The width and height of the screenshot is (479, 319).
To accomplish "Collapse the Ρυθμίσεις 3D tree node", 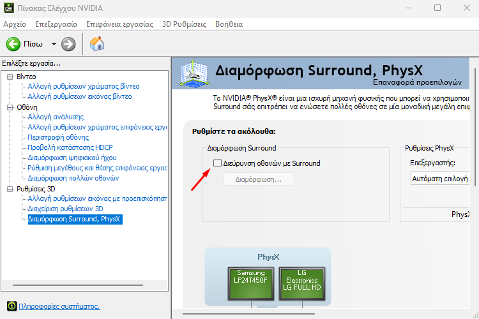I will [x=10, y=189].
